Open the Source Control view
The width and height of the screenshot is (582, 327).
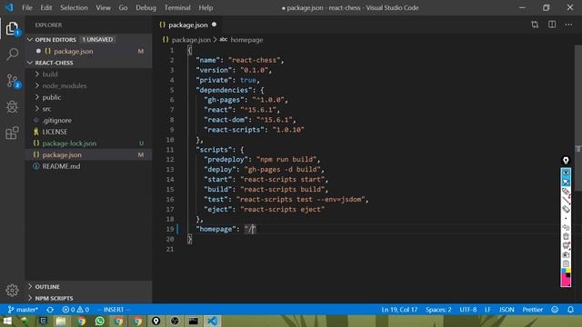[12, 81]
